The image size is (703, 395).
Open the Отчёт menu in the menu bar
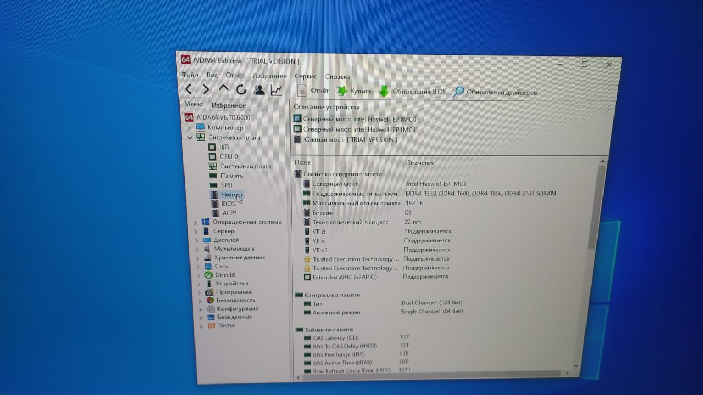[235, 75]
